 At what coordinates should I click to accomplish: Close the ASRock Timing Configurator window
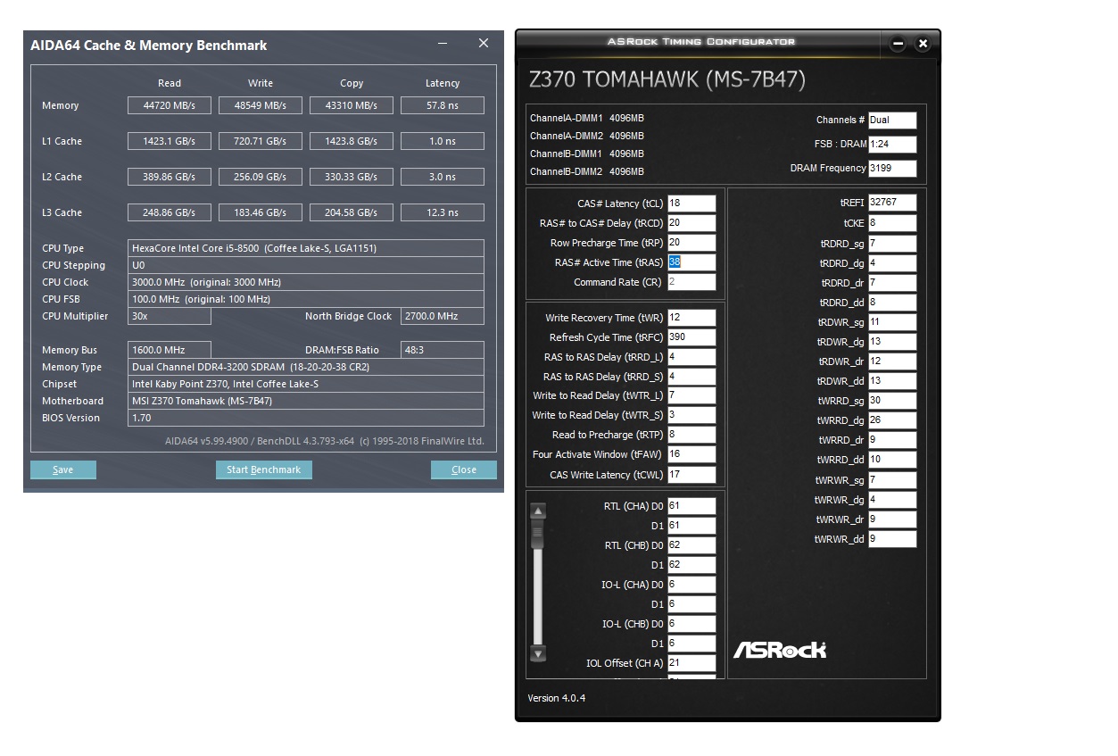[923, 44]
